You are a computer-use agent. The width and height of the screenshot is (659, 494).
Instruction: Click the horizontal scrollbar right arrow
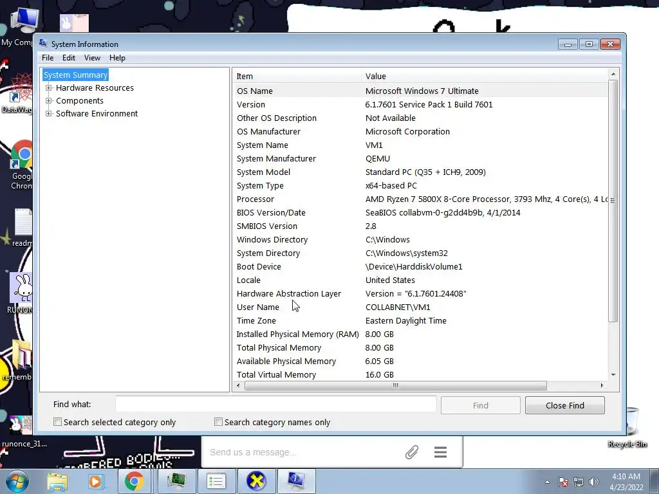tap(602, 386)
